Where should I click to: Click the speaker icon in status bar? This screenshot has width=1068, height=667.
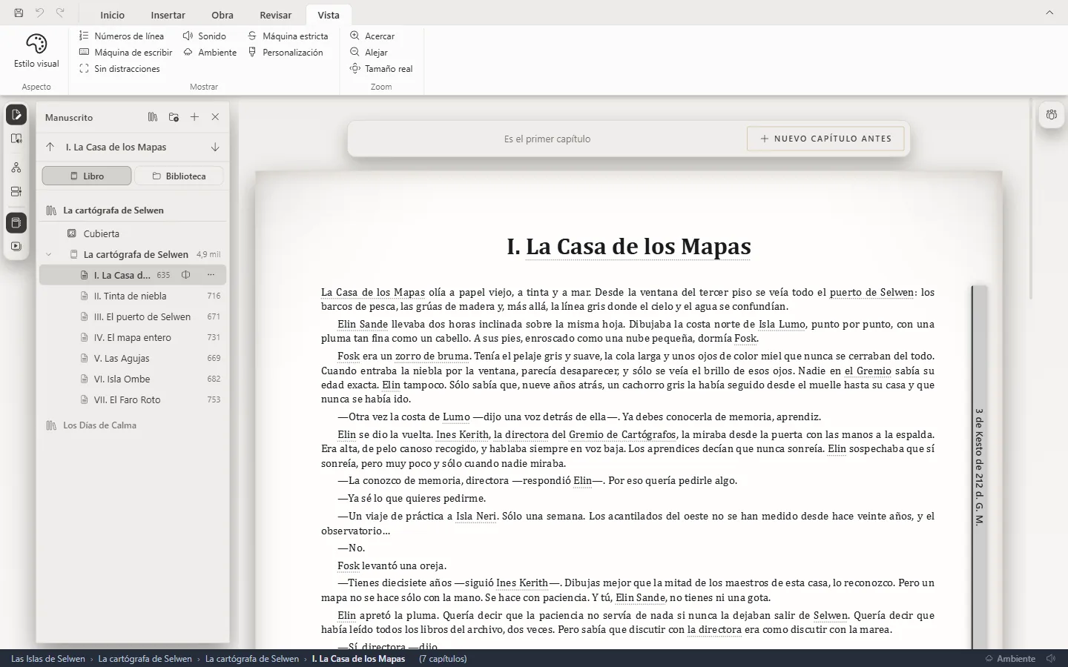click(x=1051, y=658)
